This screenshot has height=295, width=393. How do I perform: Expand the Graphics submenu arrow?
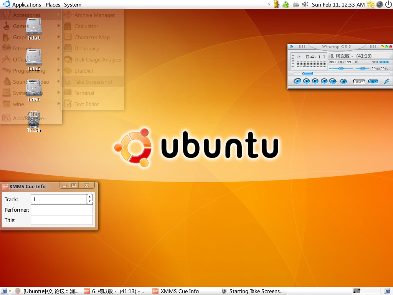pyautogui.click(x=58, y=36)
